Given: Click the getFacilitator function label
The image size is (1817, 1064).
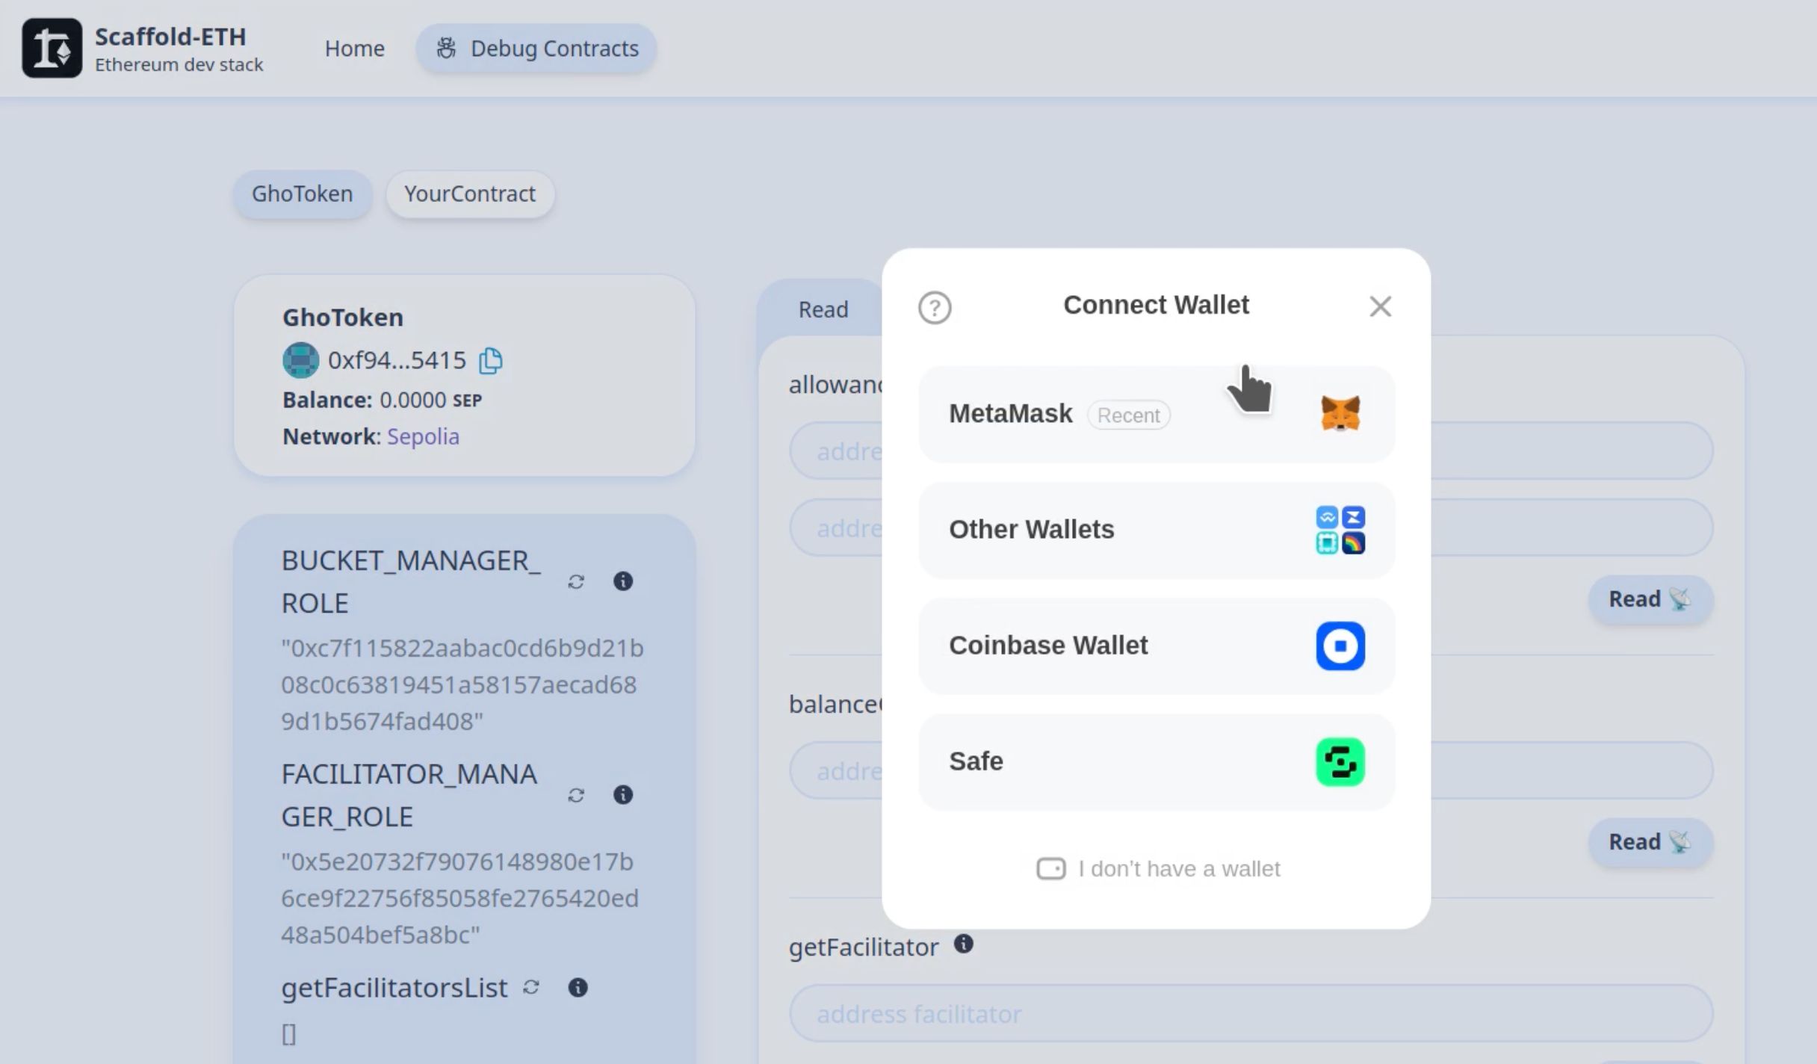Looking at the screenshot, I should point(864,947).
